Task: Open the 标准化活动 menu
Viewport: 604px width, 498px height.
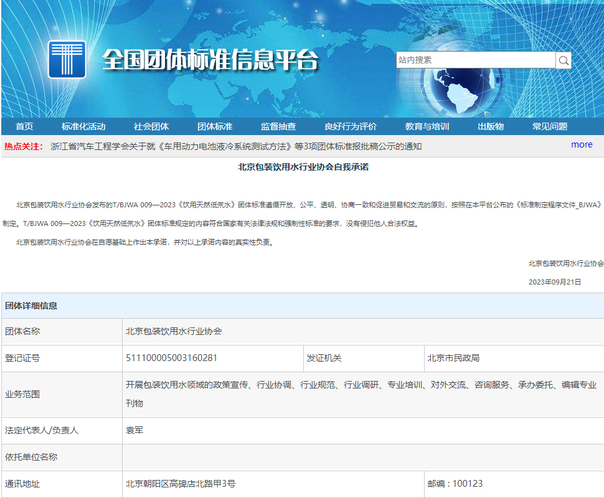Action: pyautogui.click(x=83, y=126)
